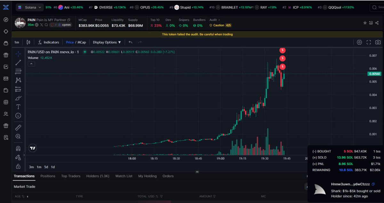Open the trending BRAINLET token
The height and width of the screenshot is (203, 384).
[x=229, y=7]
